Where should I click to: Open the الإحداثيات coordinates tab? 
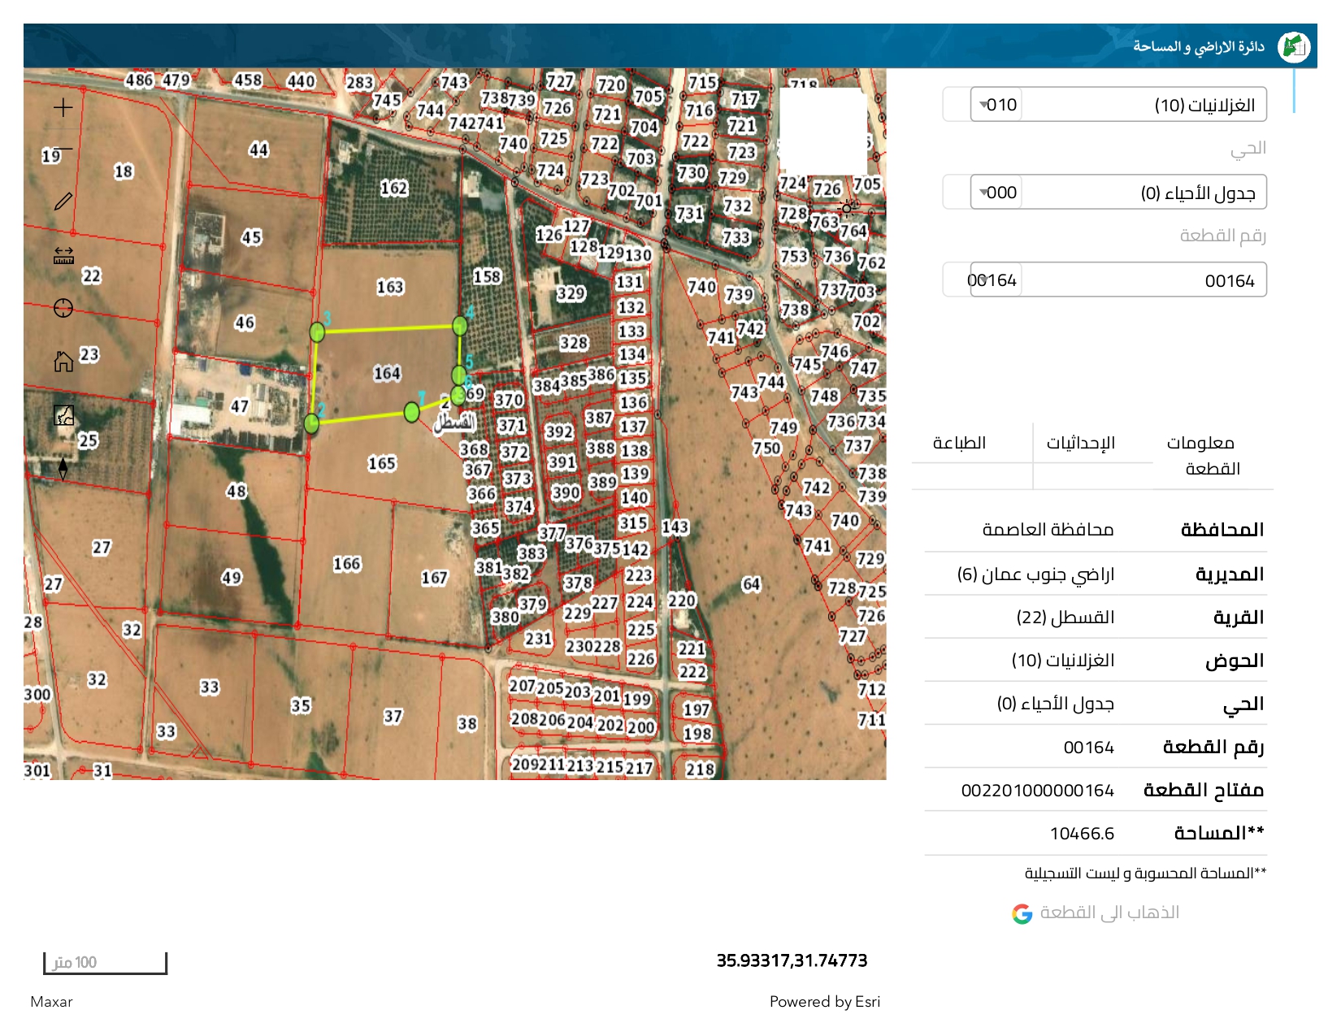click(x=1080, y=443)
